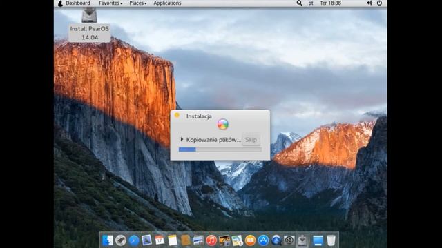Open the blue desktop folder icon in dock
Screen dimensions: 442x248
pos(318,240)
